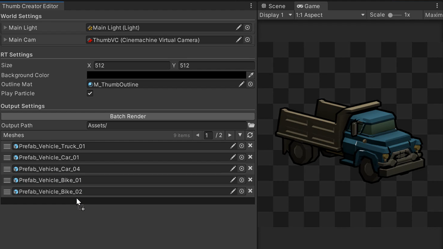Open the Thumb Creator Editor kebab menu
443x249 pixels.
click(x=251, y=6)
